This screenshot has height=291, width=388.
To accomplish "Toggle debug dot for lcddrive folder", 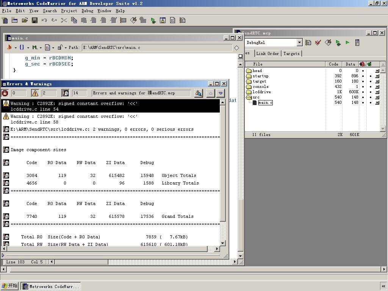I will 371,92.
